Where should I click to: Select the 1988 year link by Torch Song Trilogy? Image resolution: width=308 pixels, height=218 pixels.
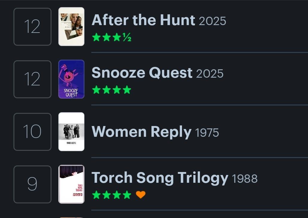click(x=245, y=179)
